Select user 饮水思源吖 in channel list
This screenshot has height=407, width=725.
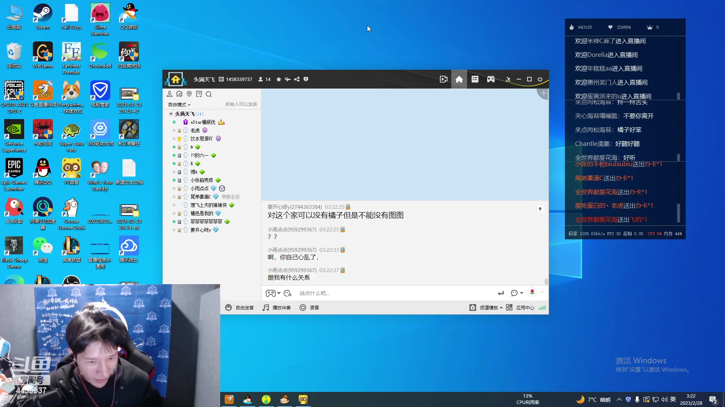point(202,139)
